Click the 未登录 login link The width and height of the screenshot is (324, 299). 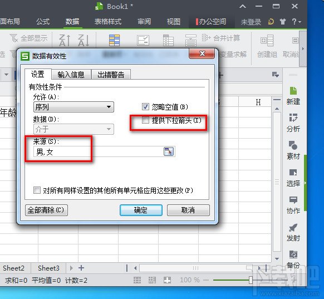click(251, 22)
